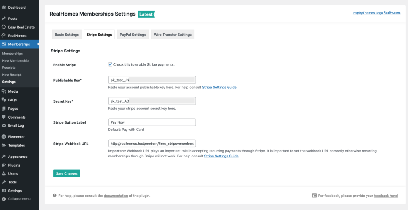Open New Membership submenu item
Screen dimensions: 408x210
click(16, 60)
